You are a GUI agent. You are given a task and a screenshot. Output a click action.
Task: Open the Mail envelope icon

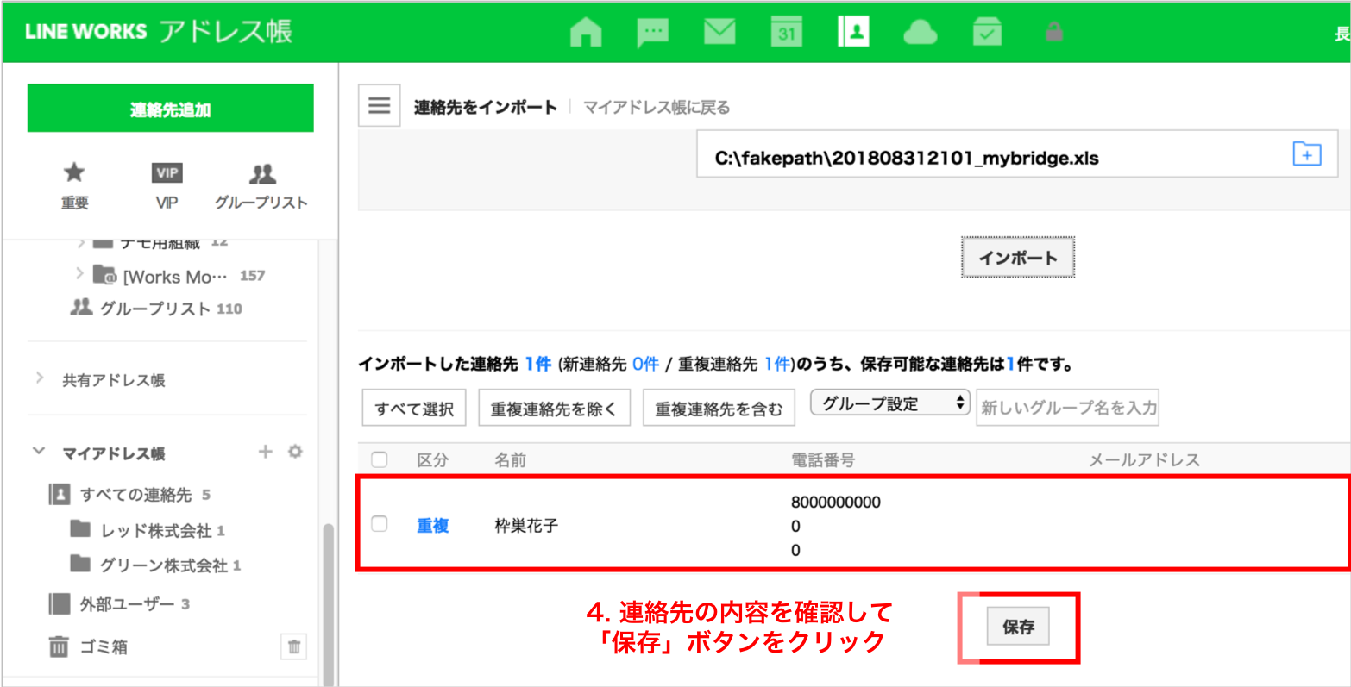719,33
